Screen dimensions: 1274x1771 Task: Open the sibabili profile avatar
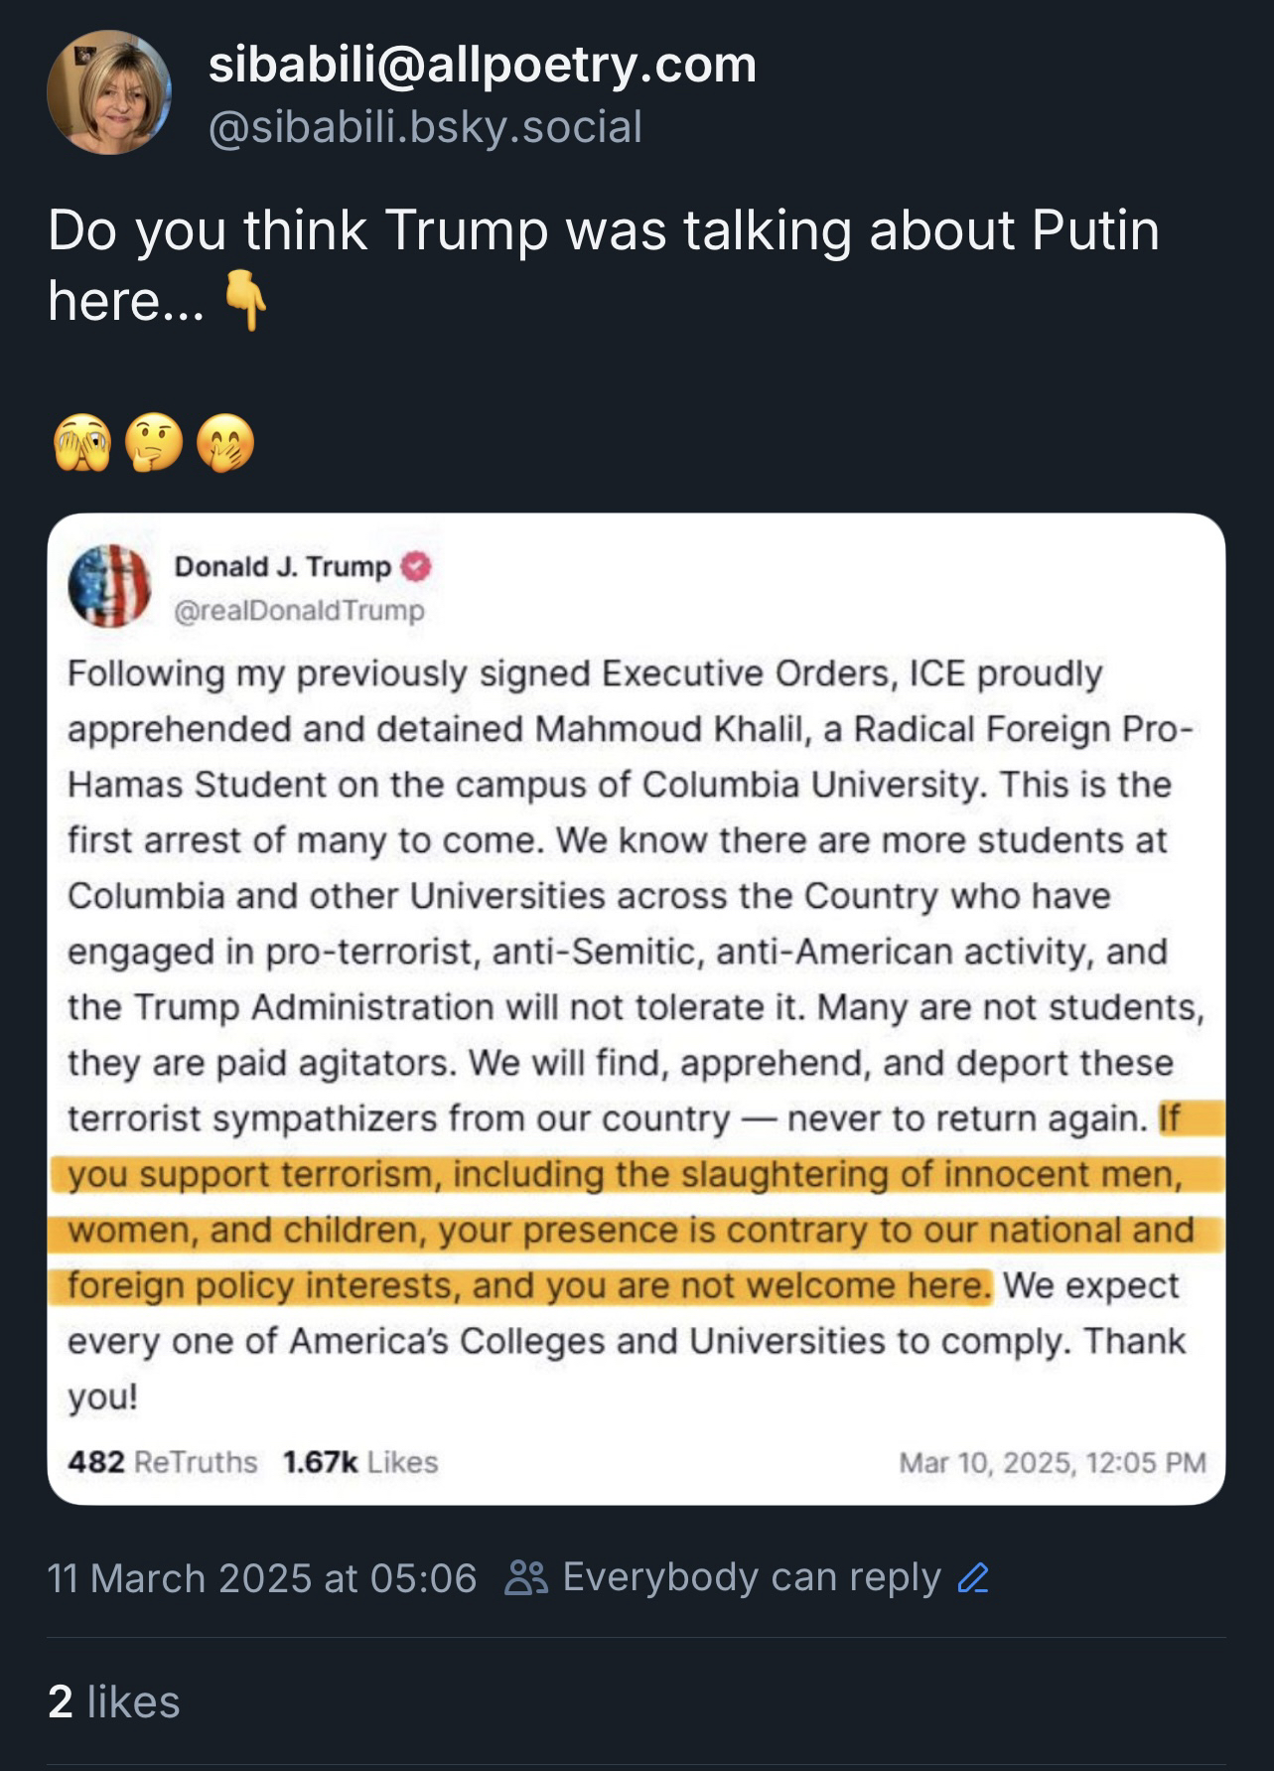pyautogui.click(x=109, y=92)
